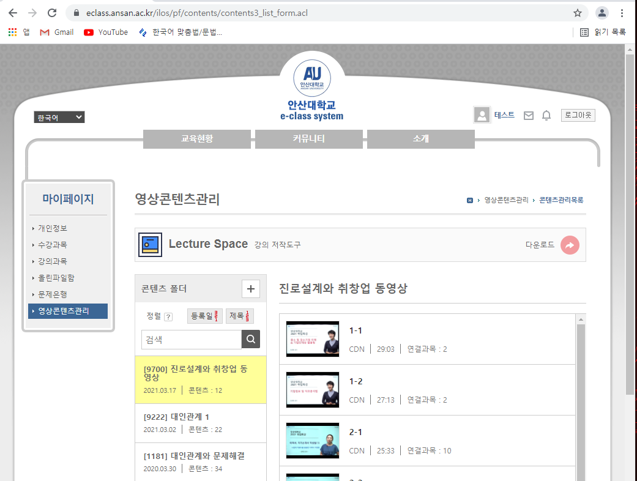The width and height of the screenshot is (637, 481).
Task: Open the YouTube bookmark
Action: point(106,32)
